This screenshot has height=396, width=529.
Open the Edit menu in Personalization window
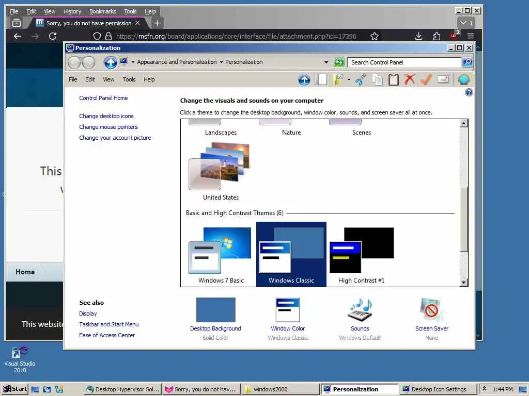[90, 79]
